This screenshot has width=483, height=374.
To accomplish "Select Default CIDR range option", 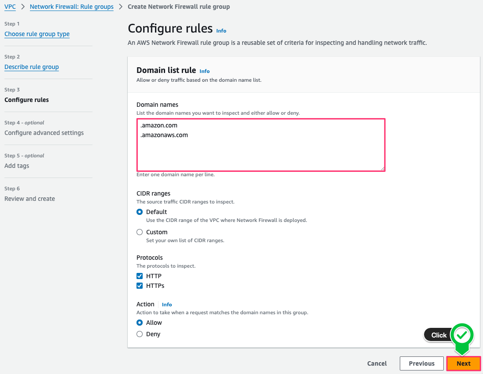I will (140, 212).
